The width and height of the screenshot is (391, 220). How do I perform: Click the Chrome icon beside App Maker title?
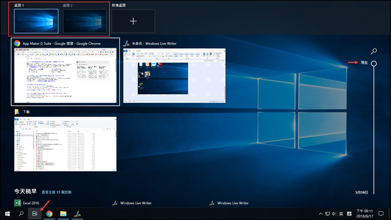pos(17,44)
